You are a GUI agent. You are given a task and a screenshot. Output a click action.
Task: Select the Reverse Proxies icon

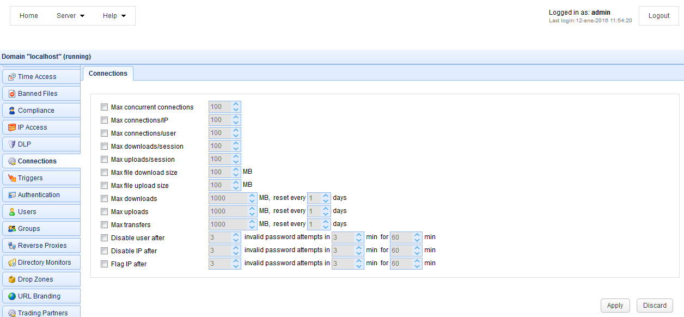(11, 245)
